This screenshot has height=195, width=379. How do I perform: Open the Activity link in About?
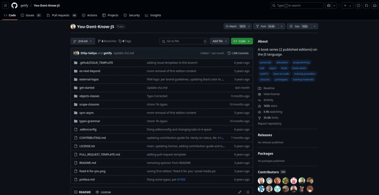266,100
